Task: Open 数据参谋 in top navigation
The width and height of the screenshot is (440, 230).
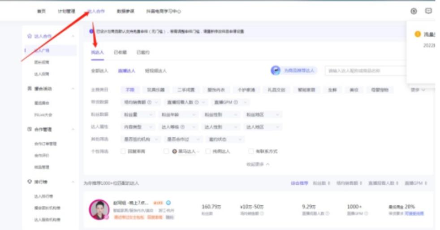Action: pyautogui.click(x=125, y=11)
